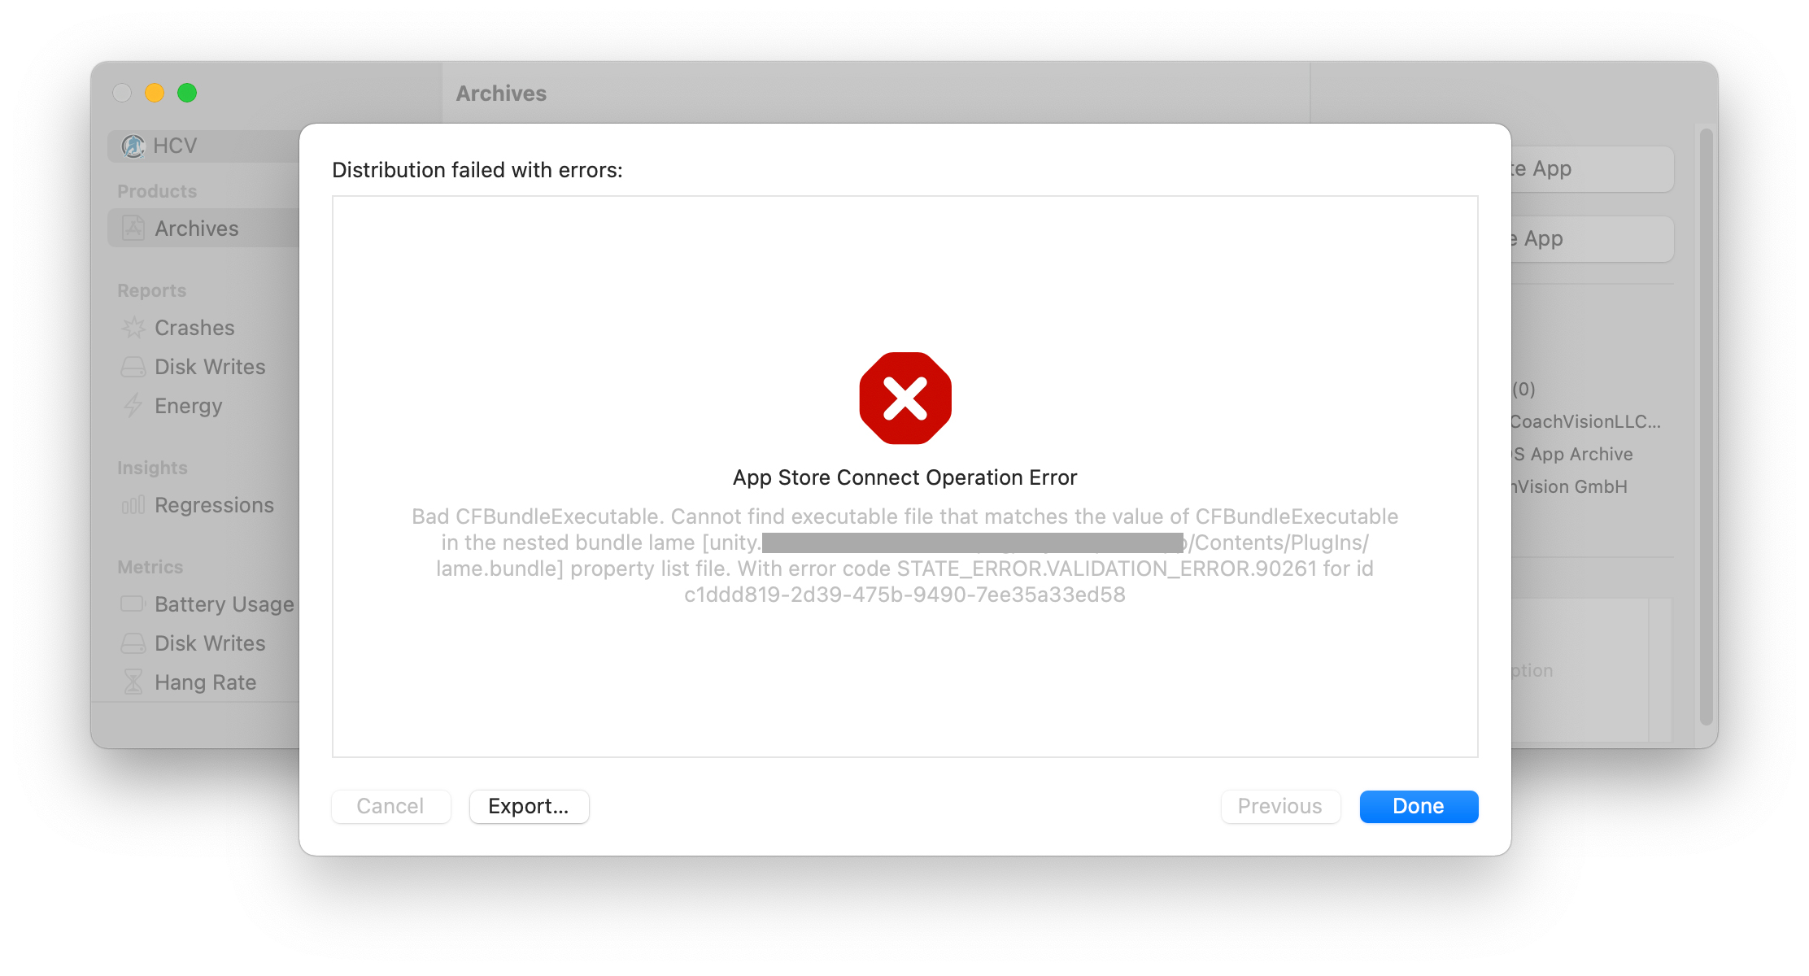
Task: Select Battery Usage in Metrics
Action: coord(224,604)
